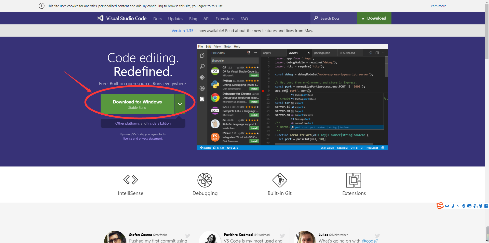Viewport: 489px width, 243px height.
Task: Click the Built-in Git diamond icon
Action: pyautogui.click(x=280, y=180)
